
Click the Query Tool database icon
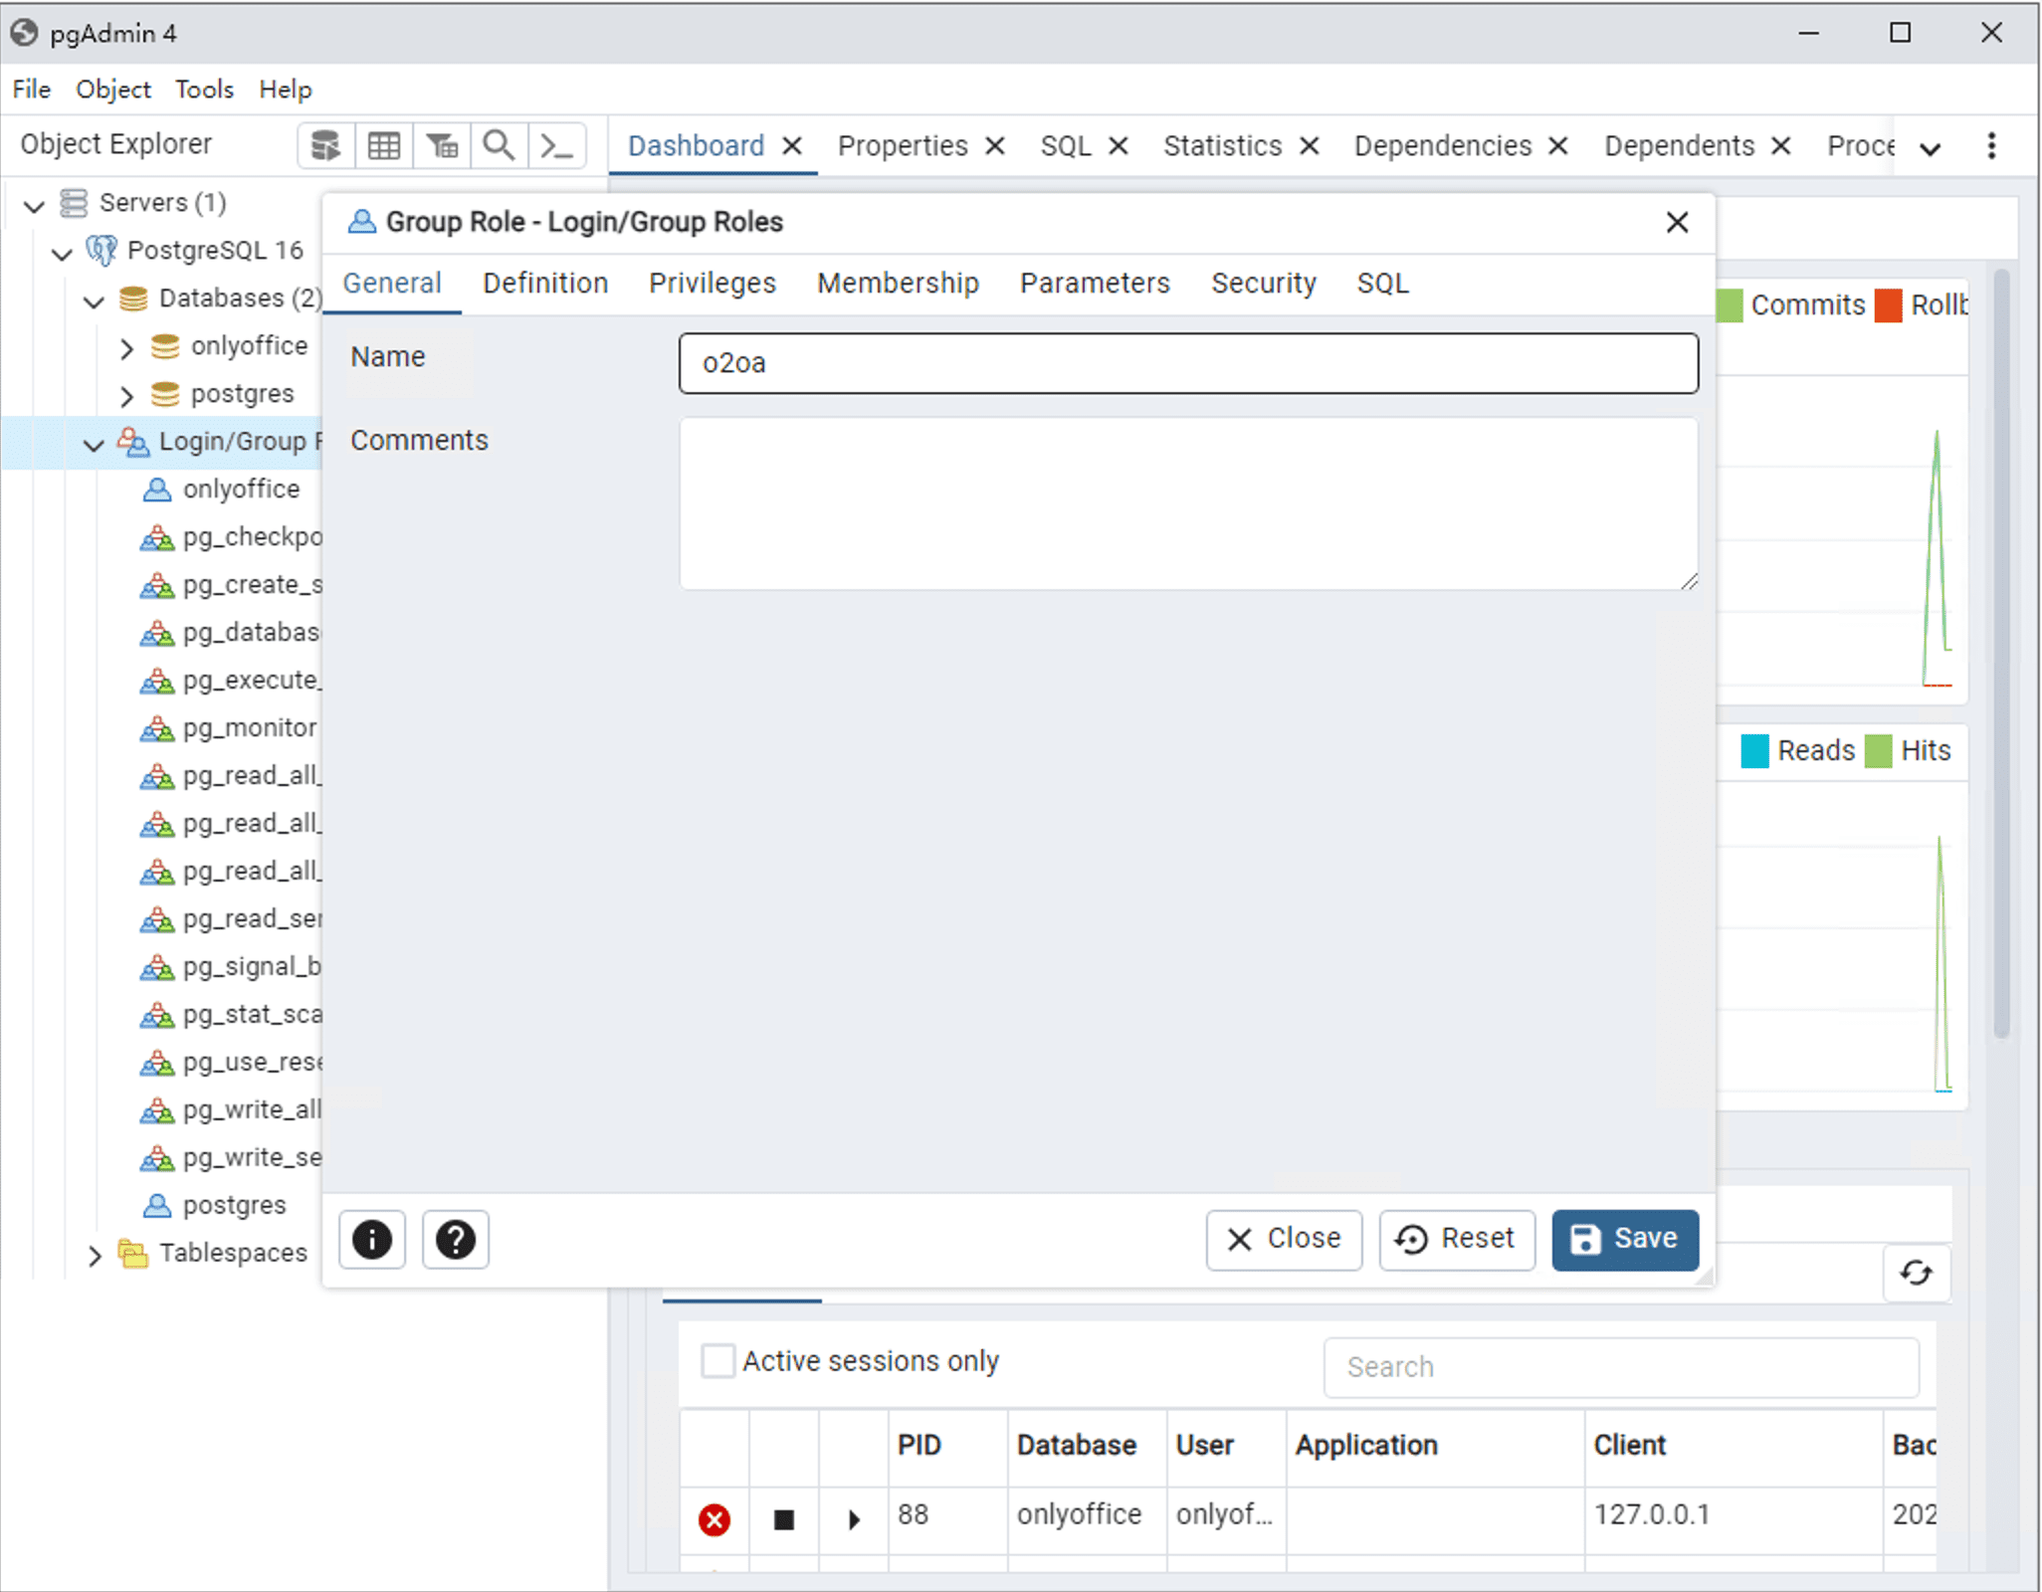coord(325,146)
